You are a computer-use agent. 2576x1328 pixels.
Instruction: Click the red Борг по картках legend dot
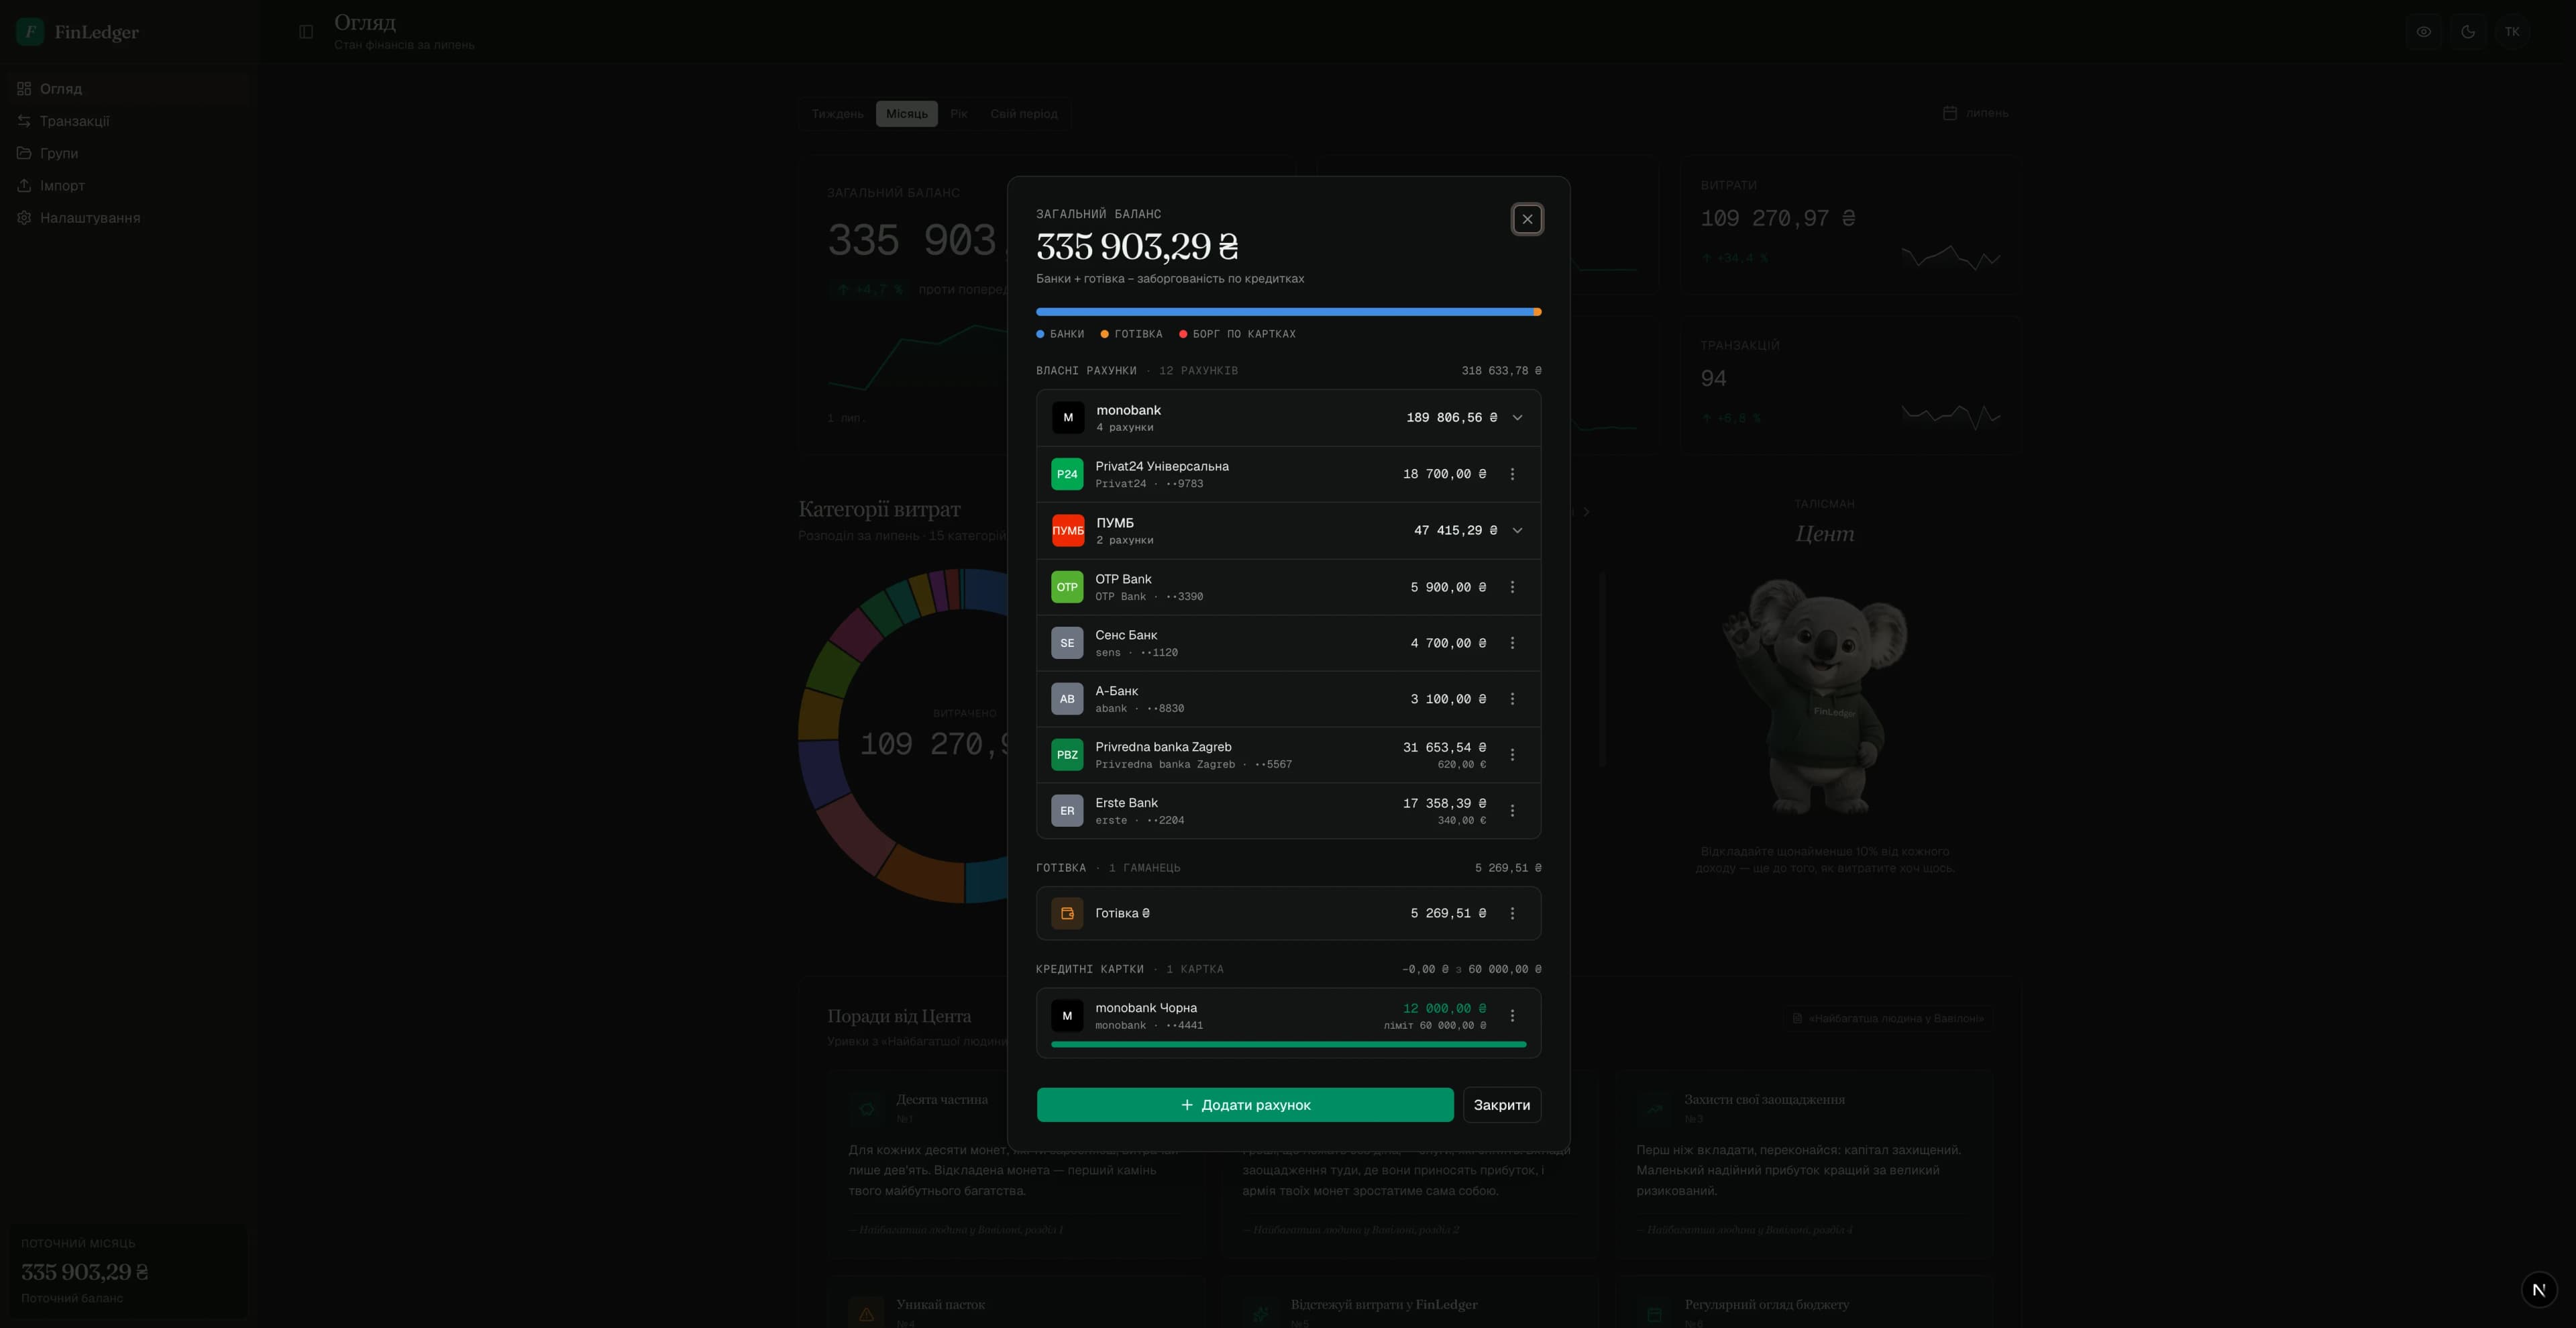[x=1183, y=334]
